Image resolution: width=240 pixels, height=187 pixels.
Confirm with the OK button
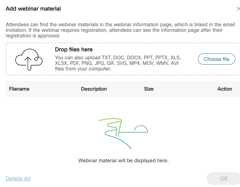point(224,178)
